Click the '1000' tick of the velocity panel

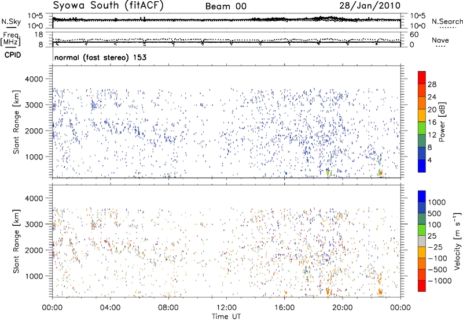tap(34, 276)
